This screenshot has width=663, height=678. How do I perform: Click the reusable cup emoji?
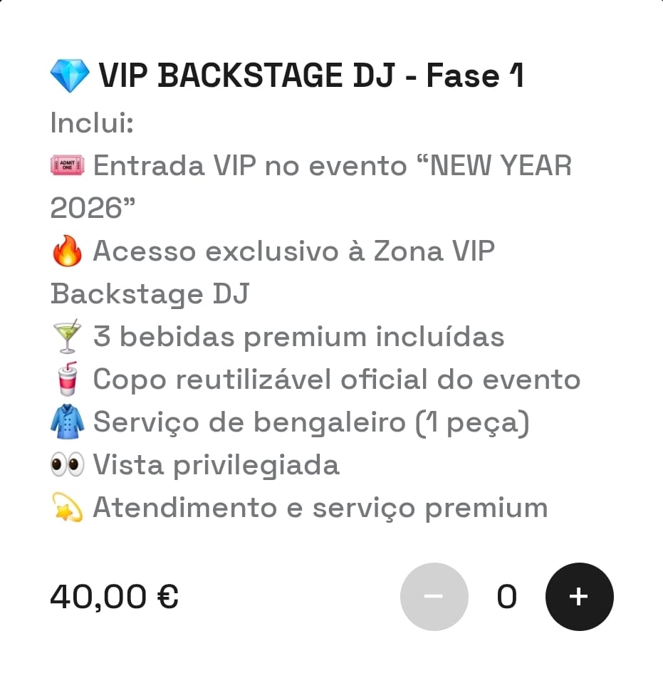[68, 380]
